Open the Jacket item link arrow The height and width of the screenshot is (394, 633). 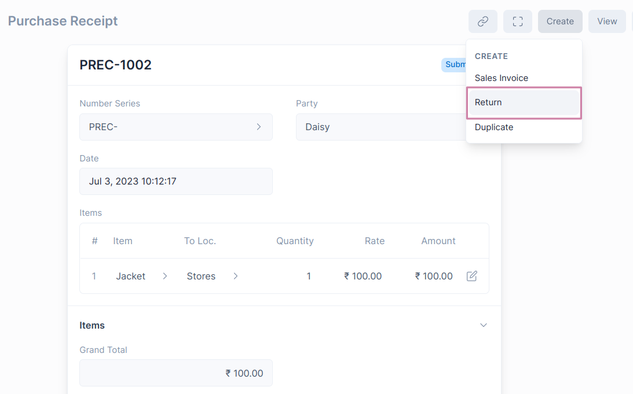pyautogui.click(x=165, y=276)
